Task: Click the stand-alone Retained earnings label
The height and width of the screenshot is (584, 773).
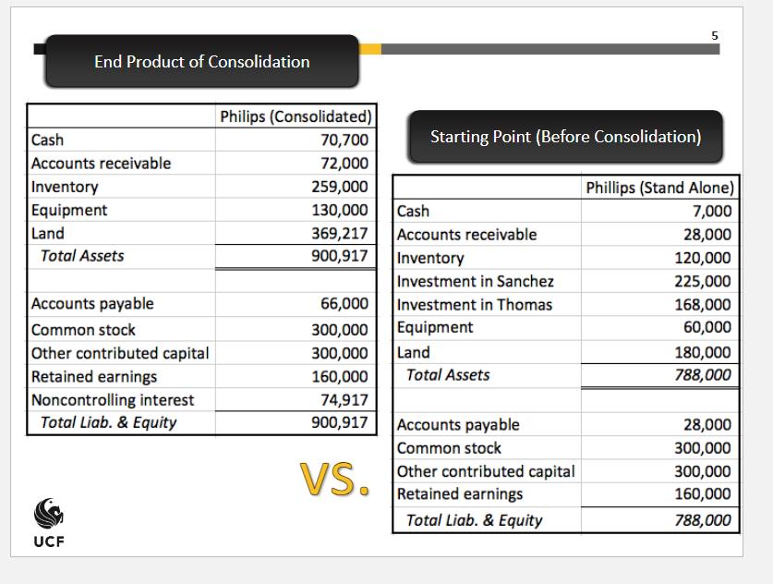Action: pos(460,494)
